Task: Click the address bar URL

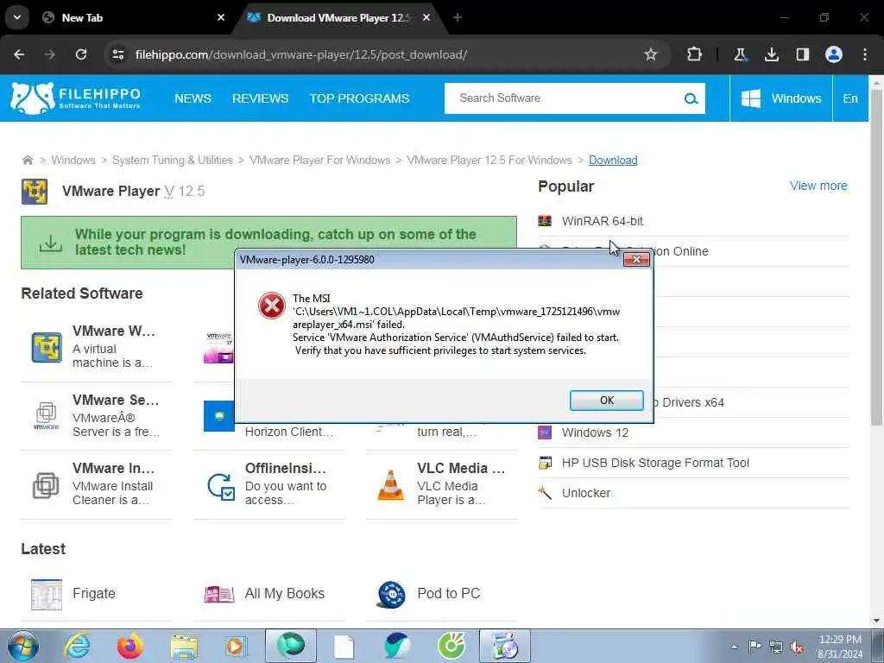Action: (x=301, y=54)
